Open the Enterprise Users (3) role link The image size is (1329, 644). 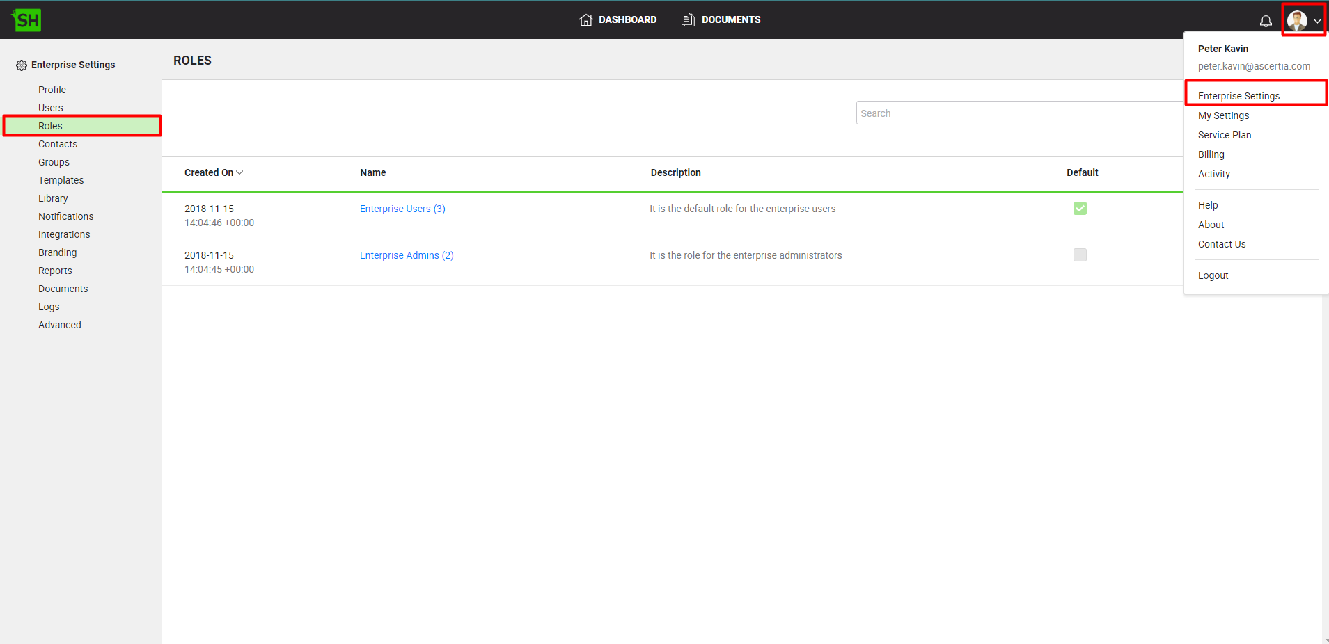point(402,209)
